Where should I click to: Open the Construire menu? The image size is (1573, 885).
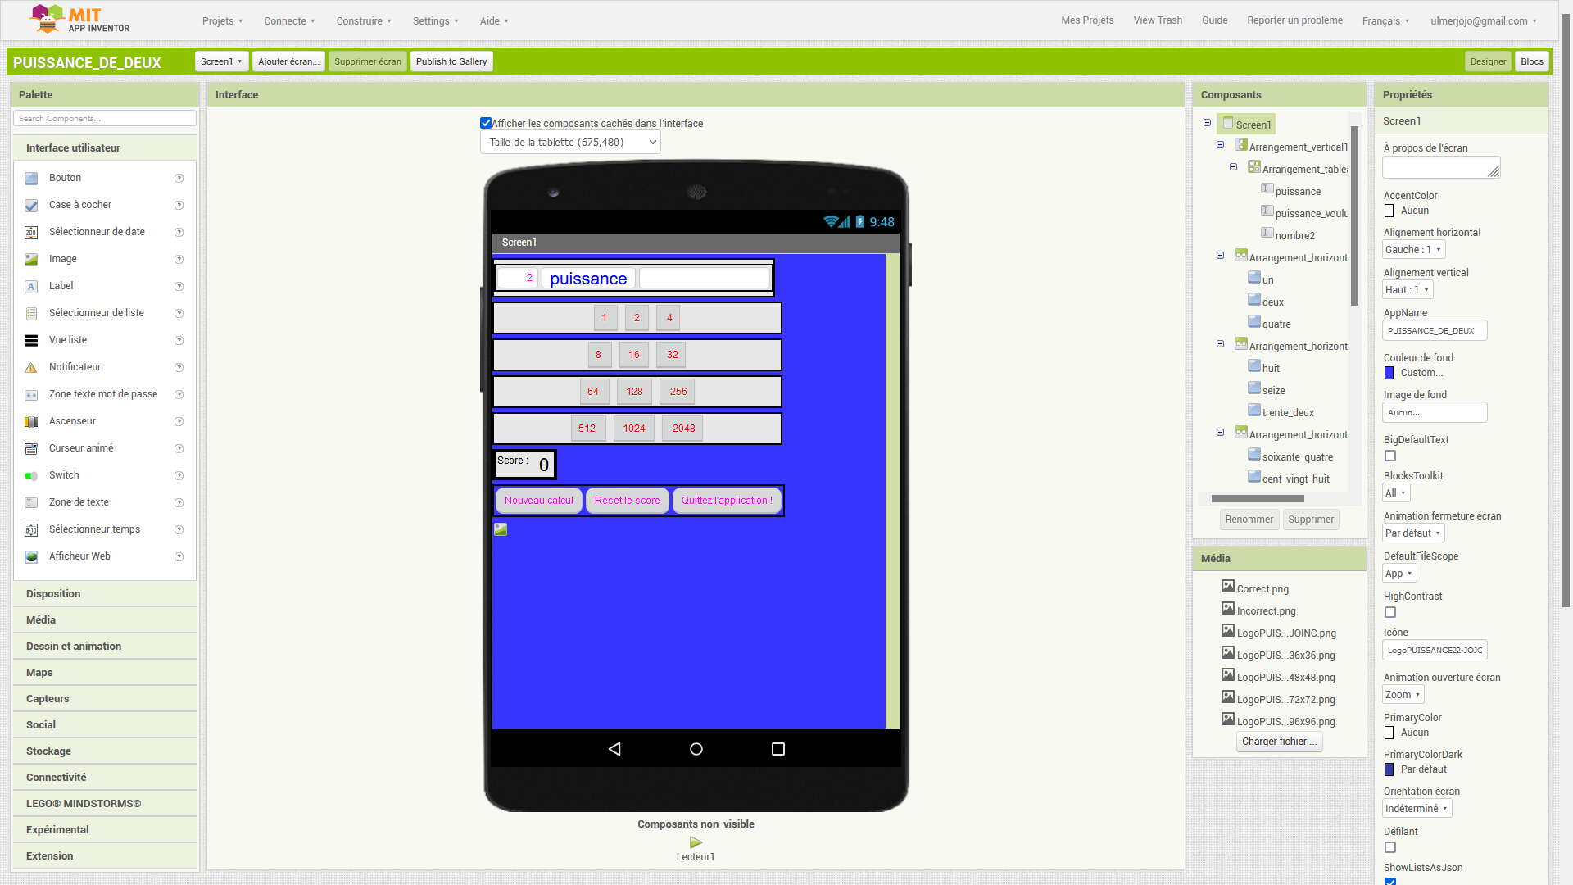pyautogui.click(x=364, y=20)
